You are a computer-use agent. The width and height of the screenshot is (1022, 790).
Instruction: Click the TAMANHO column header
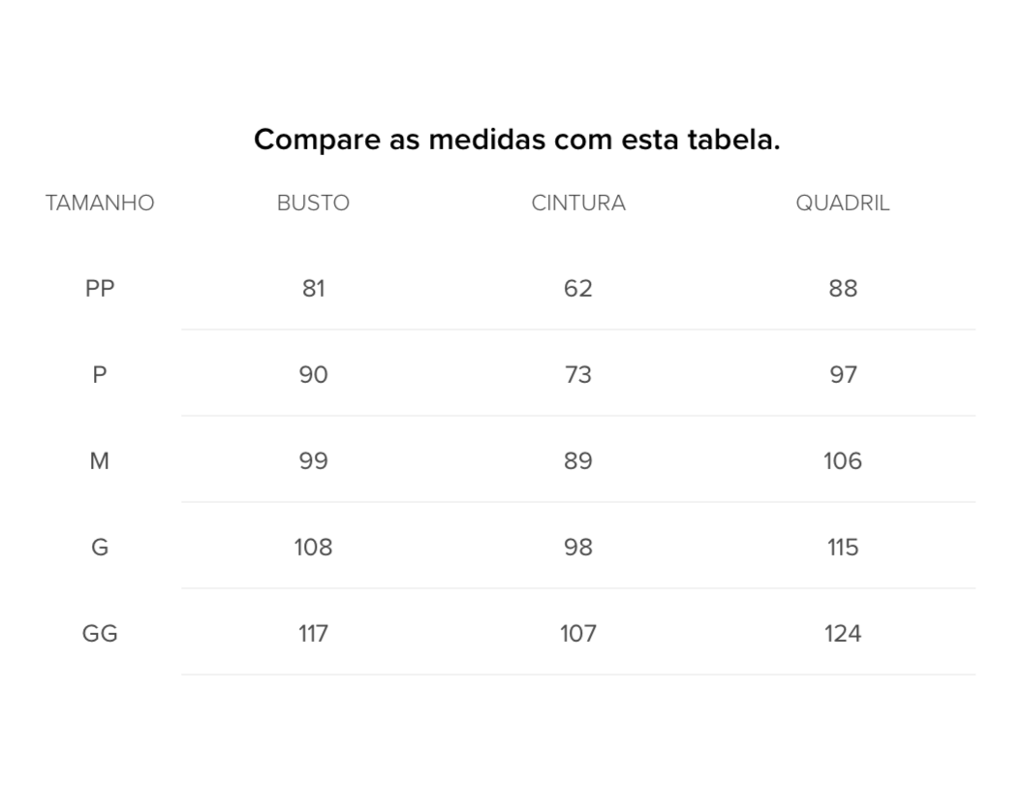(100, 204)
